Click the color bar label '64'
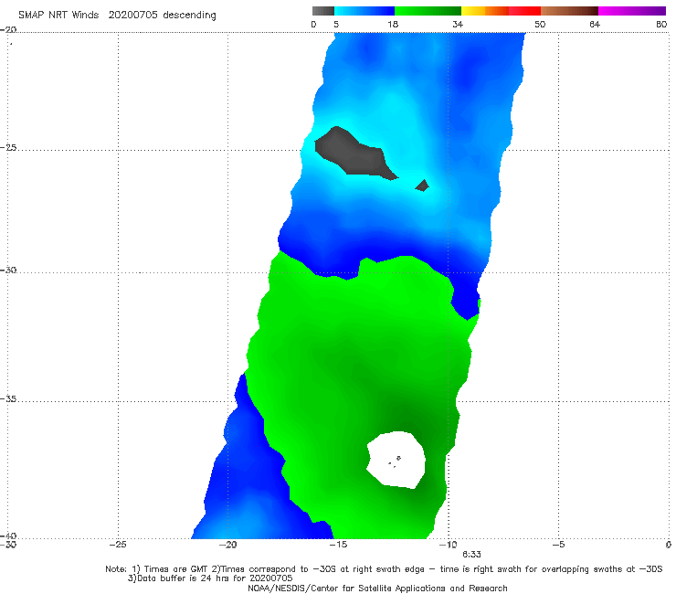Screen dimensions: 676x594 pos(595,25)
